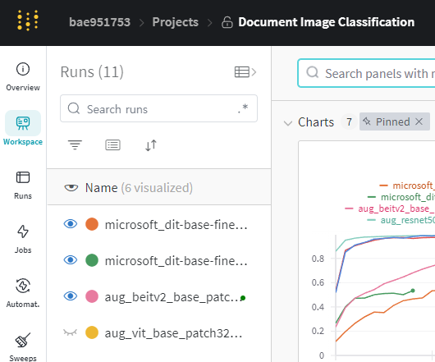Open the Overview page
Screen dimensions: 435x362
click(x=23, y=77)
